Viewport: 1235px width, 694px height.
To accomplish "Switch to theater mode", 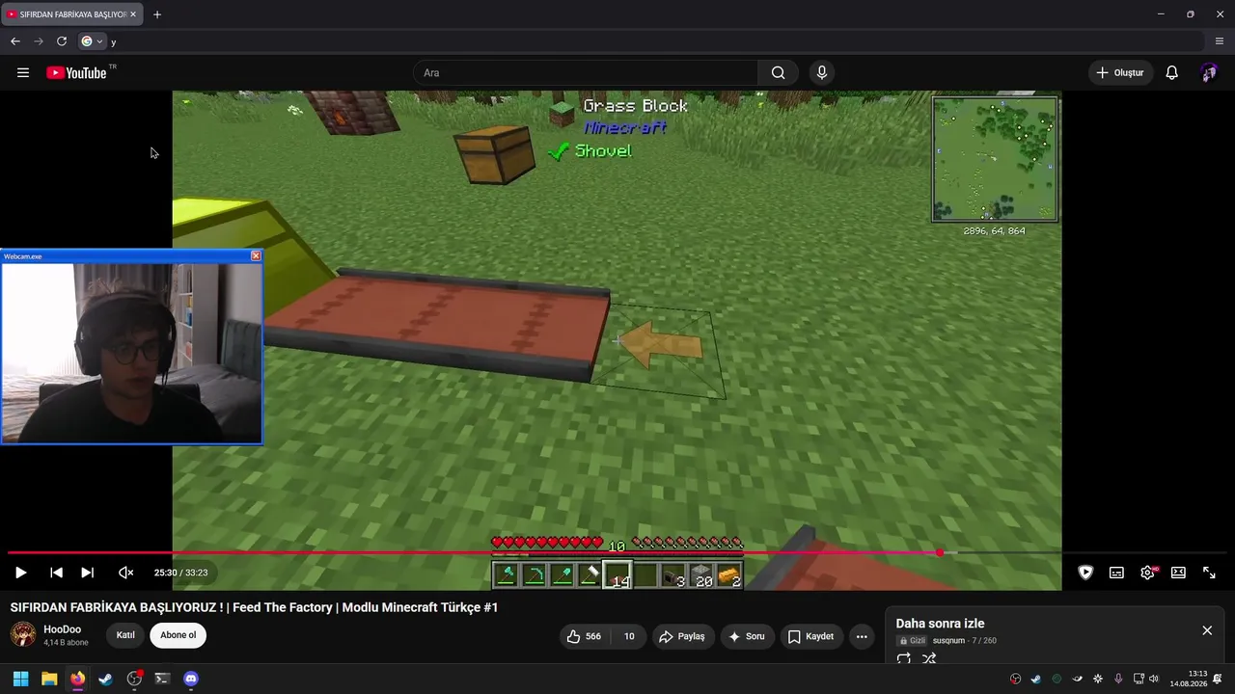I will point(1178,573).
